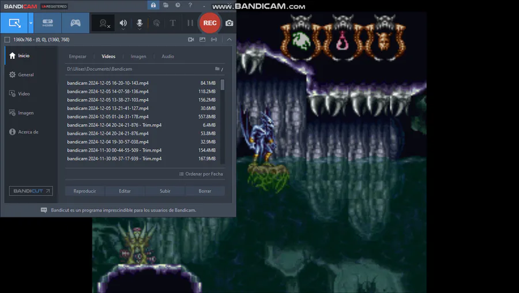Toggle the text overlay tool
Image resolution: width=519 pixels, height=293 pixels.
173,23
